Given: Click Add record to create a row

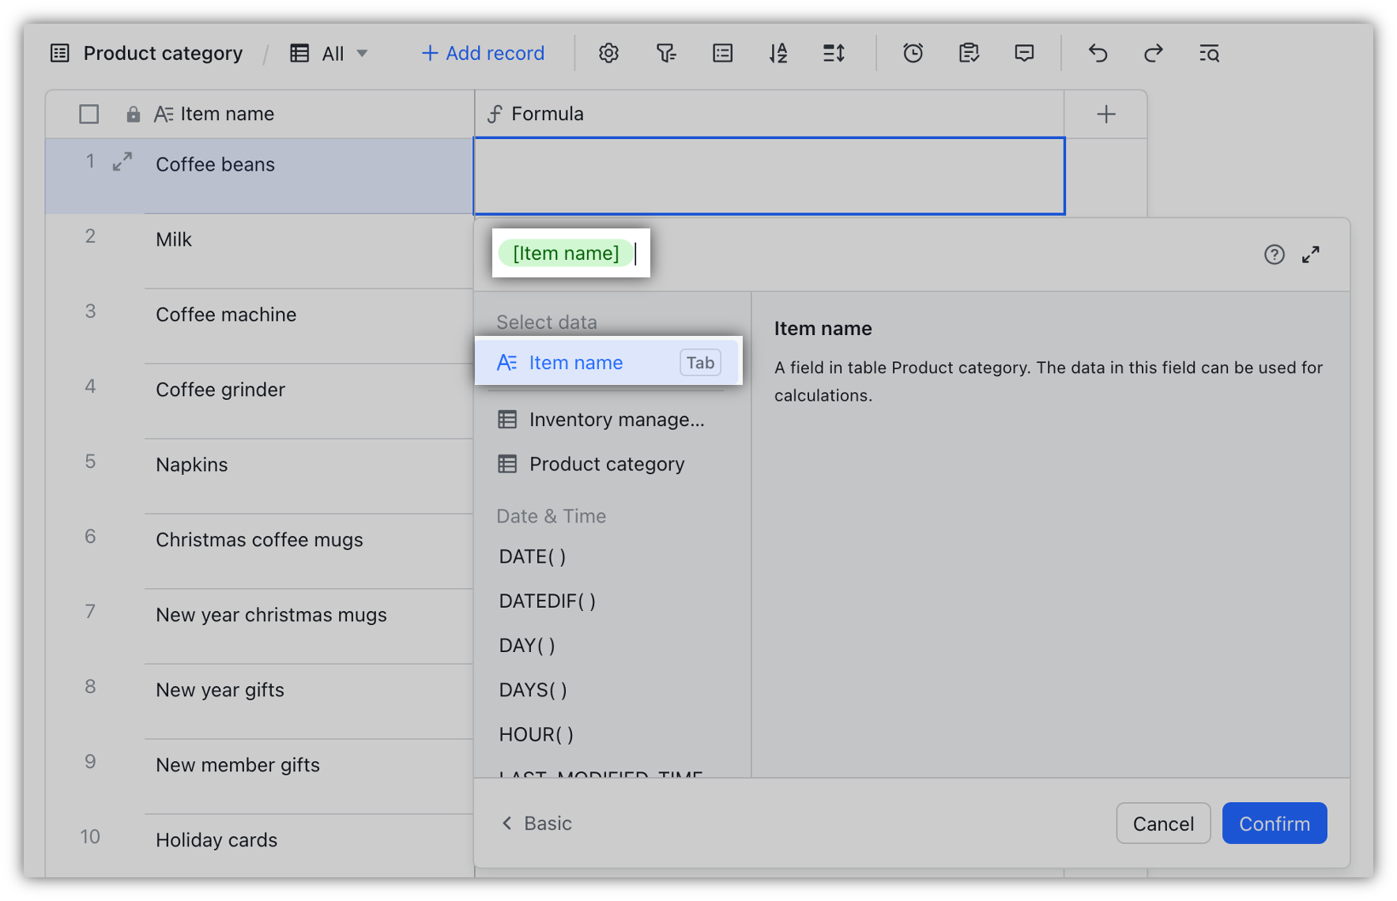Looking at the screenshot, I should [x=482, y=53].
